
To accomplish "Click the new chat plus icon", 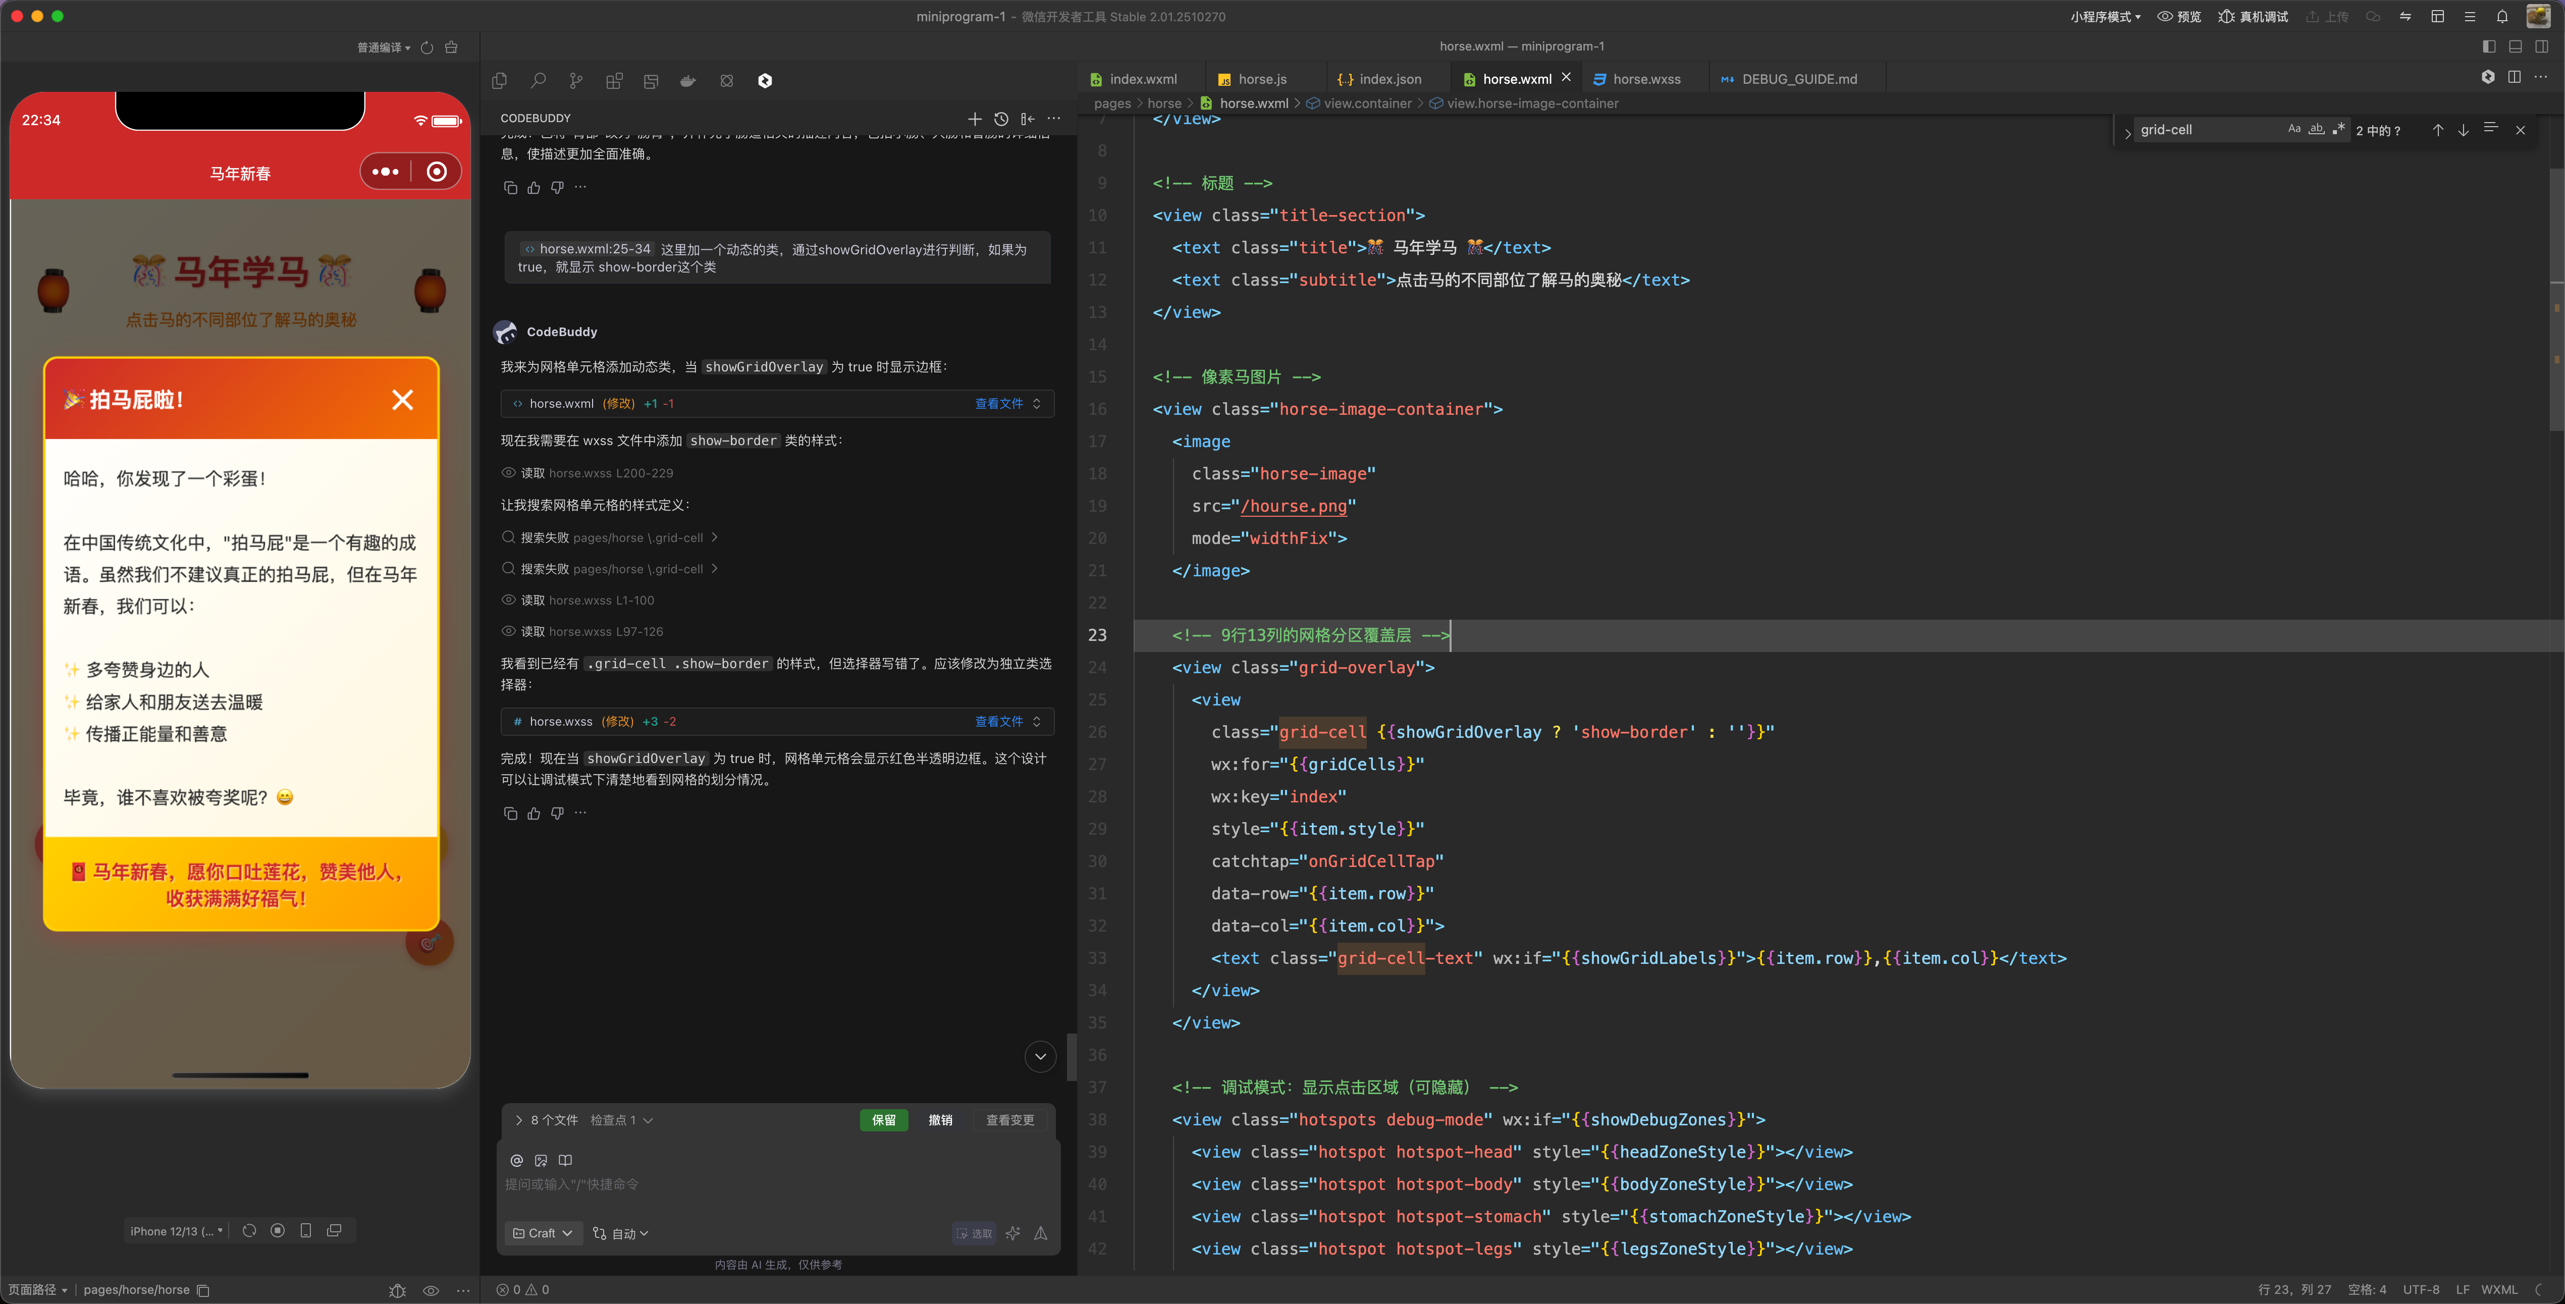I will pos(975,119).
